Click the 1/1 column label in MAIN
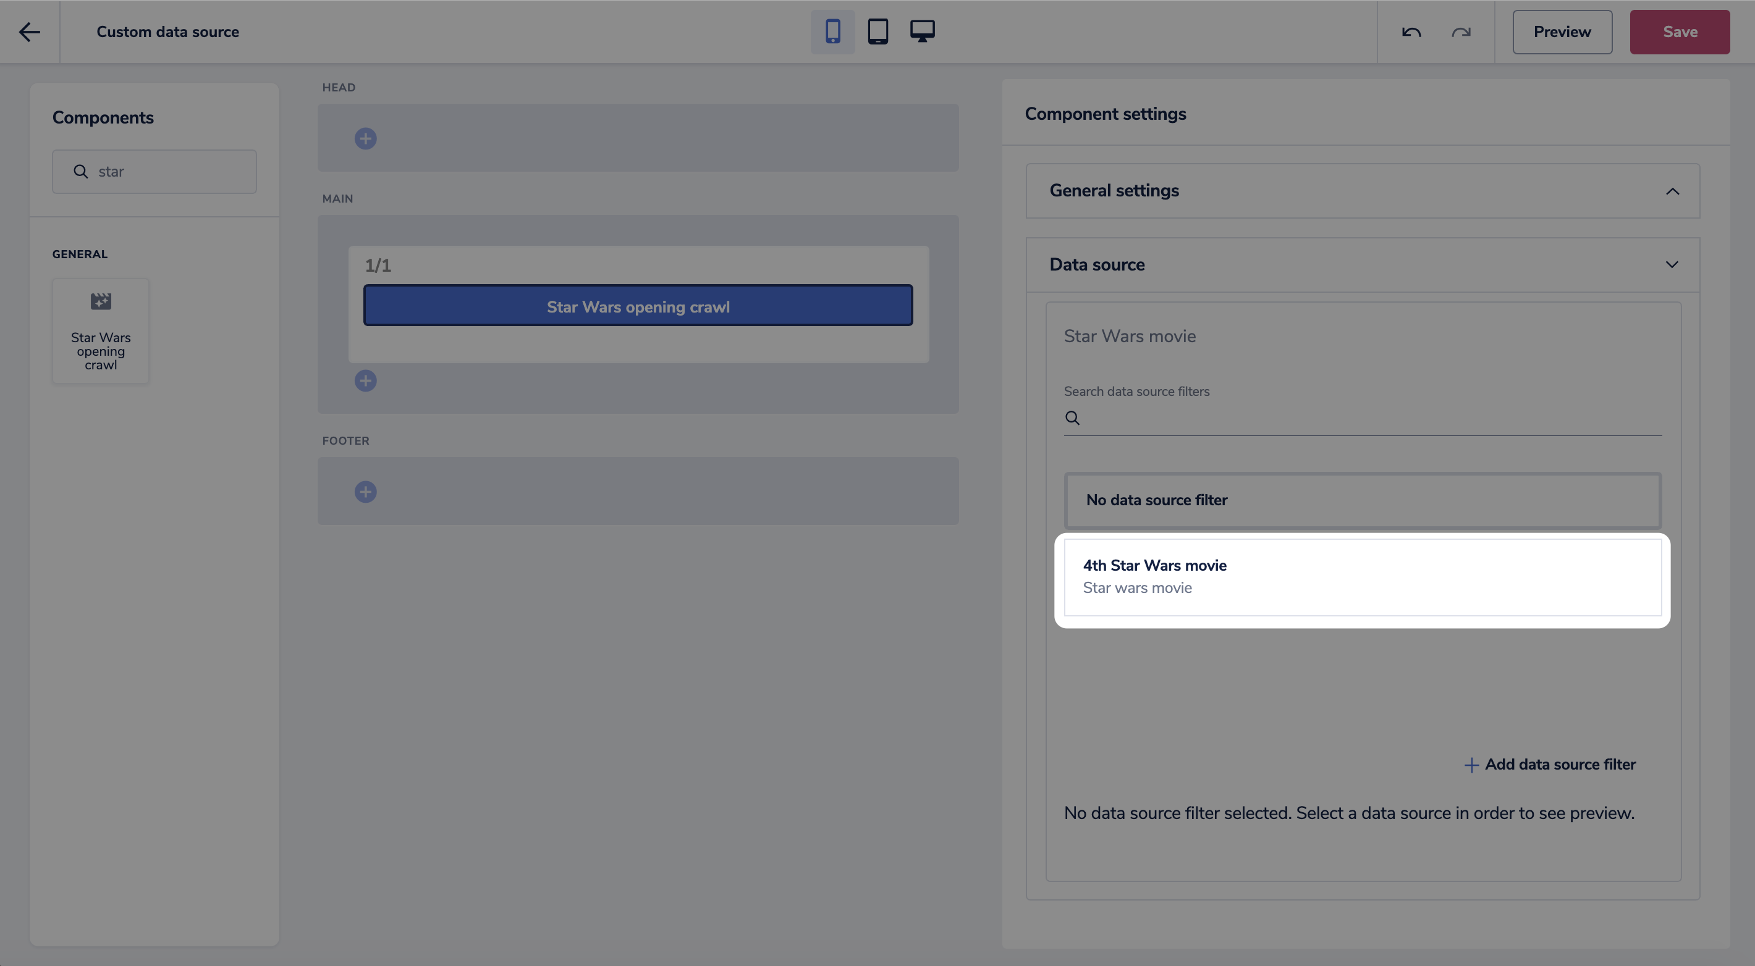 378,266
